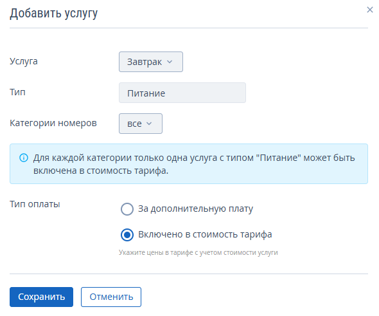The width and height of the screenshot is (379, 316).
Task: Close the Добавить услугу dialog
Action: tap(369, 10)
